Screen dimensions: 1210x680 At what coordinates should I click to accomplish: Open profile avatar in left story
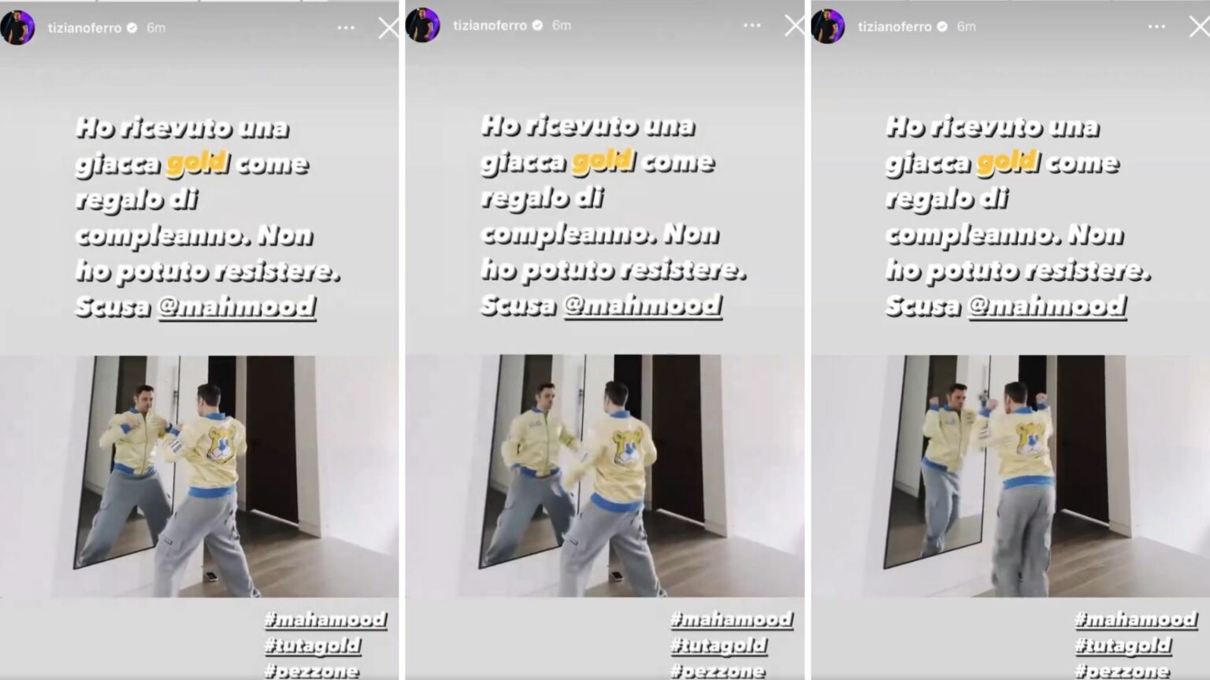coord(17,28)
